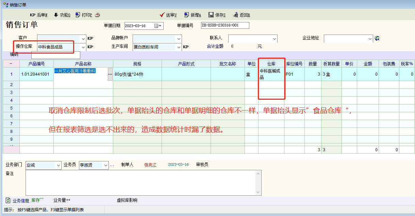415x216 pixels.
Task: Create new order with 新增 icon
Action: tap(187, 15)
